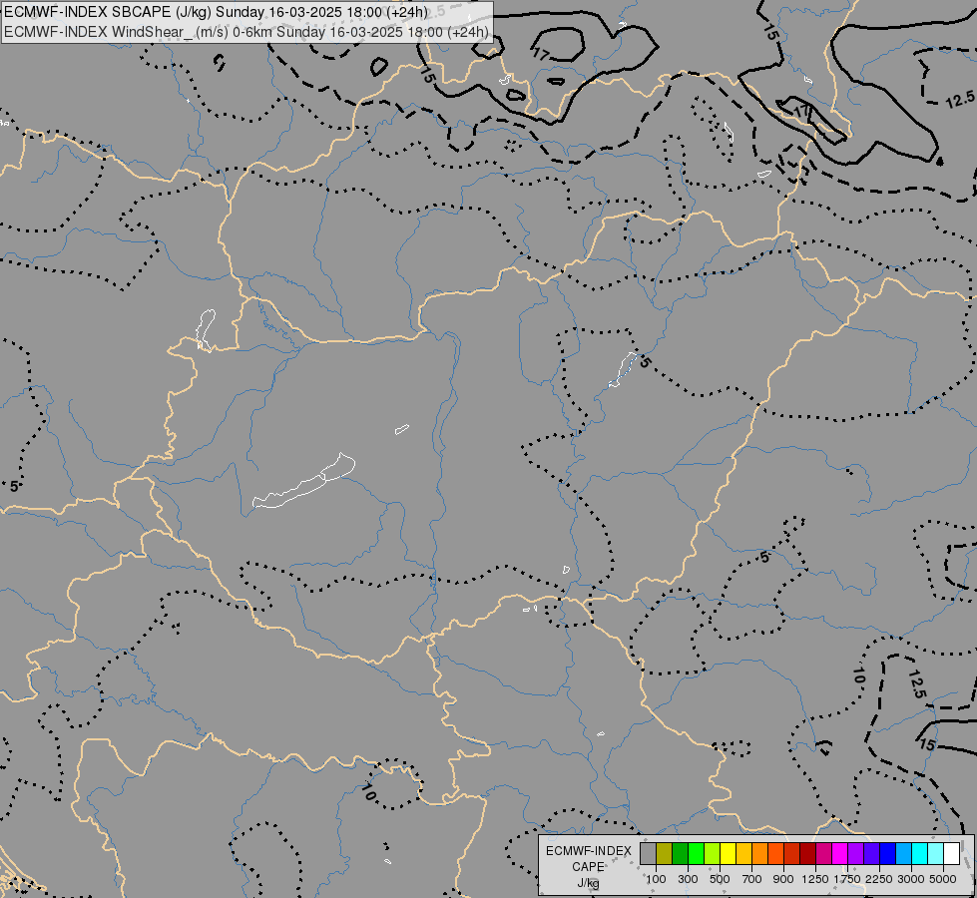Image resolution: width=977 pixels, height=898 pixels.
Task: Select the sky blue legend swatch
Action: coord(904,853)
